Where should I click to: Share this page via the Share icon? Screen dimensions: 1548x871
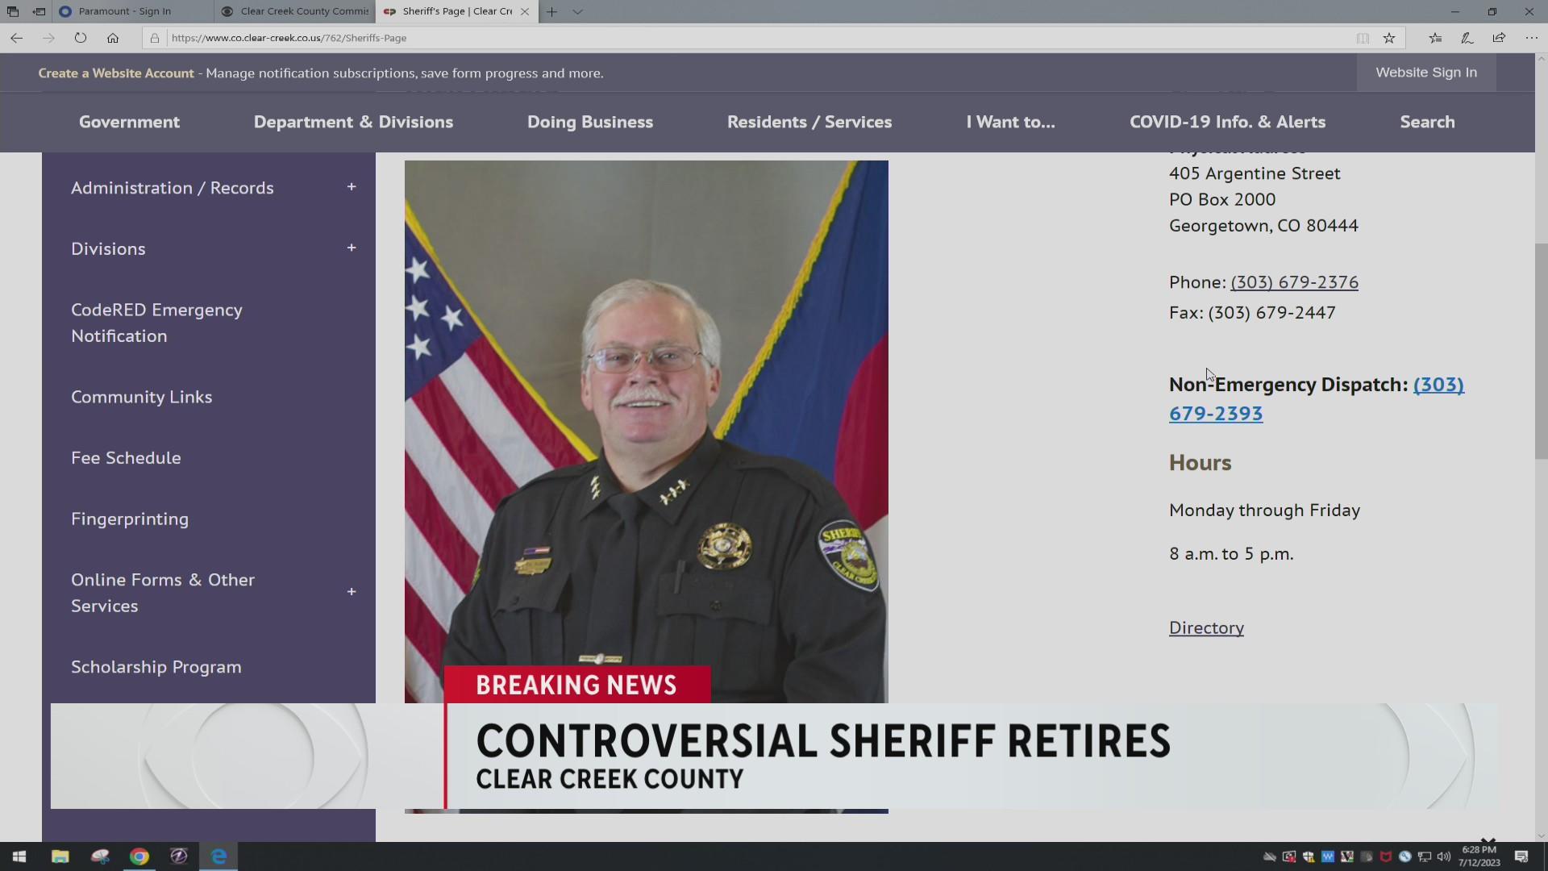(x=1498, y=37)
